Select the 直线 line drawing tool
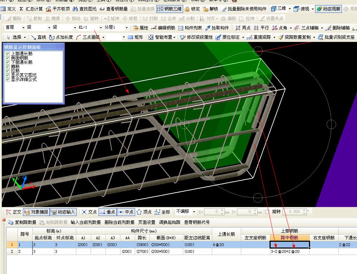 38,37
